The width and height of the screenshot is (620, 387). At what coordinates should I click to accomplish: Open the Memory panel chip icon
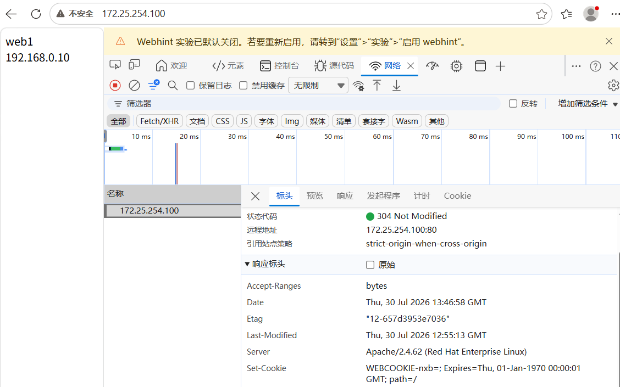click(456, 66)
